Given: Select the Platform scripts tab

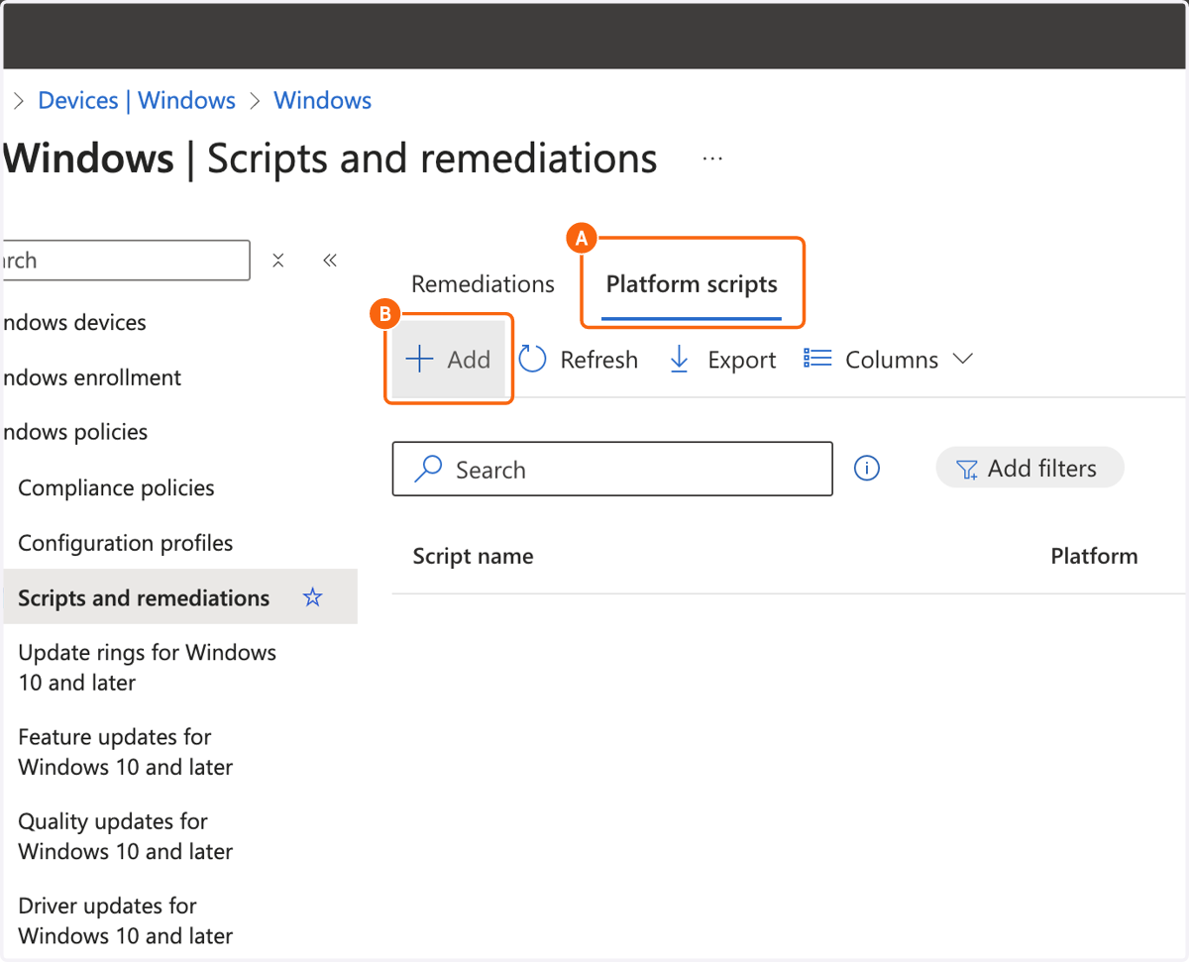Looking at the screenshot, I should (x=692, y=284).
